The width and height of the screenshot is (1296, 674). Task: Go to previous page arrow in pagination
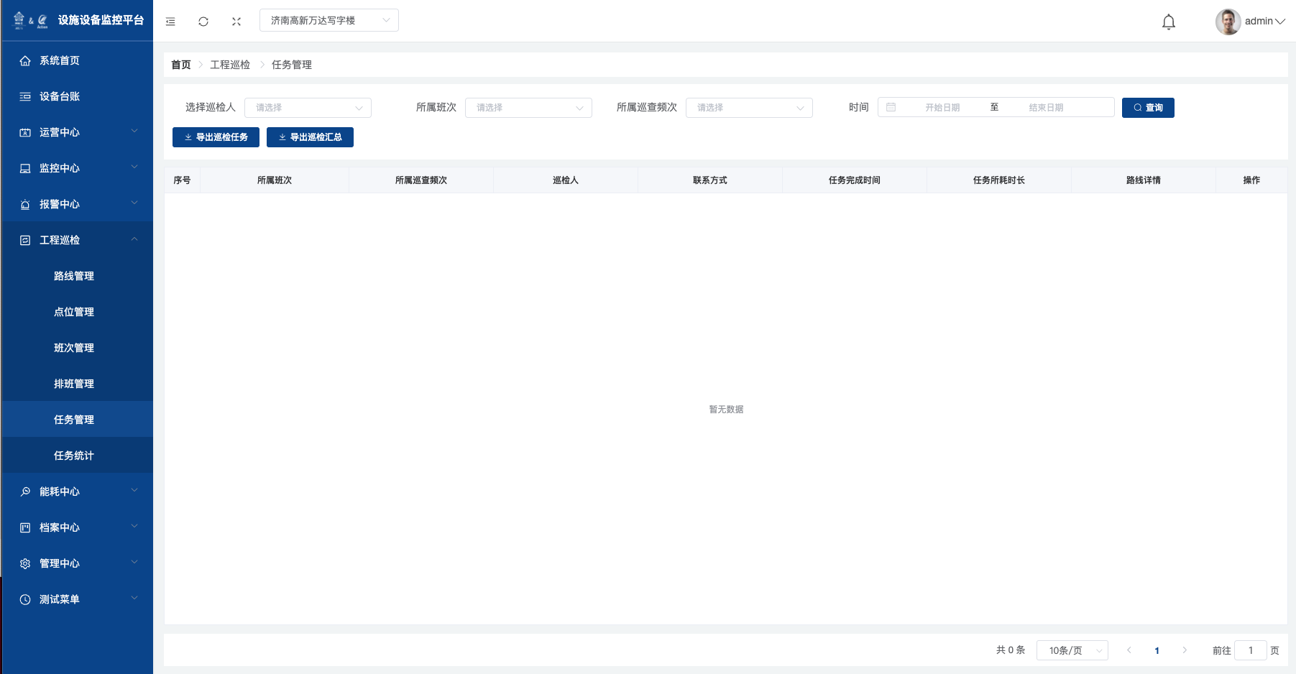coord(1129,650)
